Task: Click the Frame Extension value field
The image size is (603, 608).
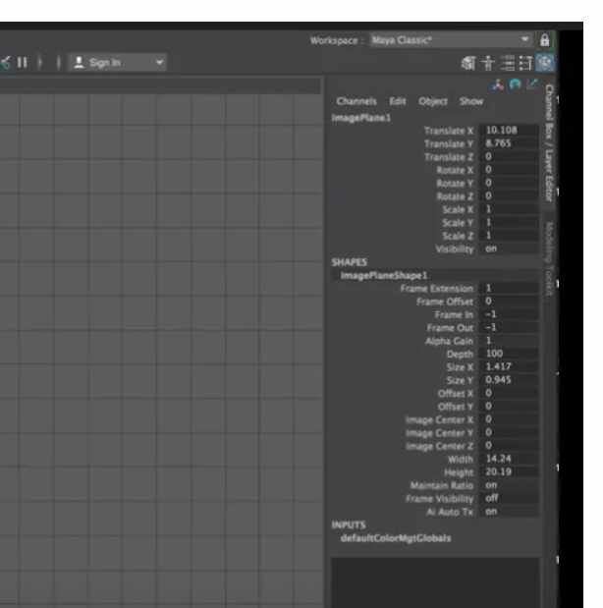Action: coord(509,289)
